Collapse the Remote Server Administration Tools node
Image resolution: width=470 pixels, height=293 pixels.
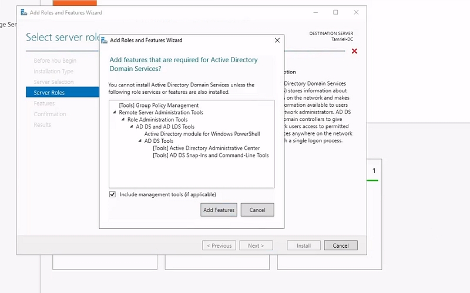[x=114, y=112]
